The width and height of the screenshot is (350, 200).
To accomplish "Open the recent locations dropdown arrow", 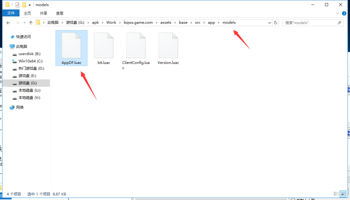I will tap(24, 23).
